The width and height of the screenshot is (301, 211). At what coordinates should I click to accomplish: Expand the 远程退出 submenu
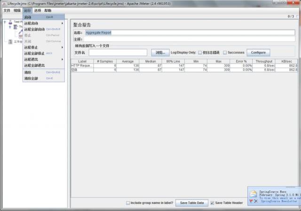point(44,60)
